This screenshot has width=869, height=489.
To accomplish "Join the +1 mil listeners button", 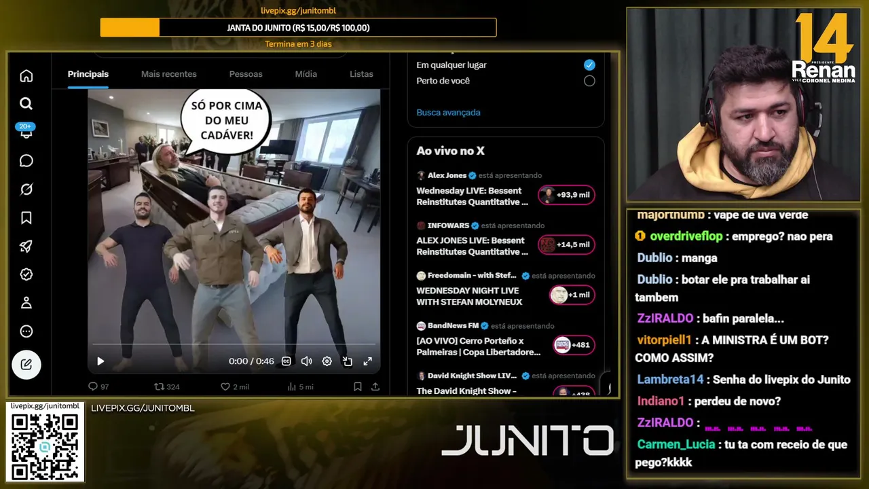I will (x=572, y=295).
